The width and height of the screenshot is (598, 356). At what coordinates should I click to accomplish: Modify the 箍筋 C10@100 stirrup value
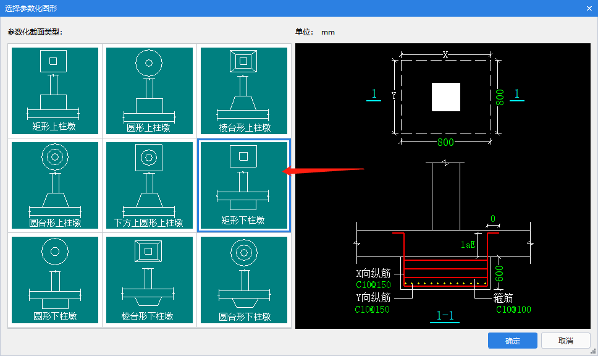(513, 310)
